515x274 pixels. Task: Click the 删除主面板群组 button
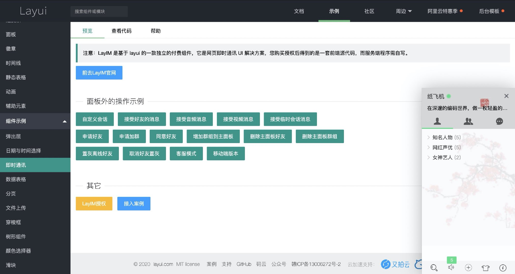click(320, 136)
